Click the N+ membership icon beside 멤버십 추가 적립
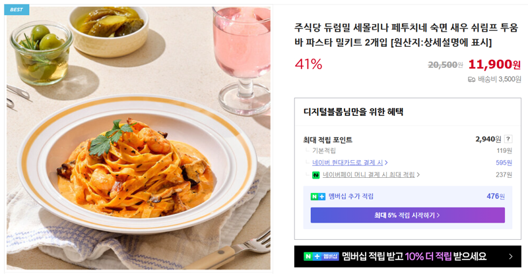528x274 pixels. pos(318,196)
